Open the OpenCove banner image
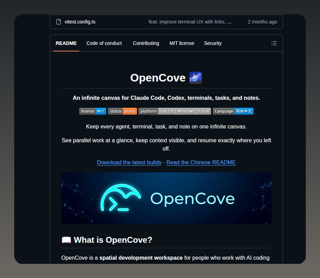The image size is (320, 278). tap(166, 198)
